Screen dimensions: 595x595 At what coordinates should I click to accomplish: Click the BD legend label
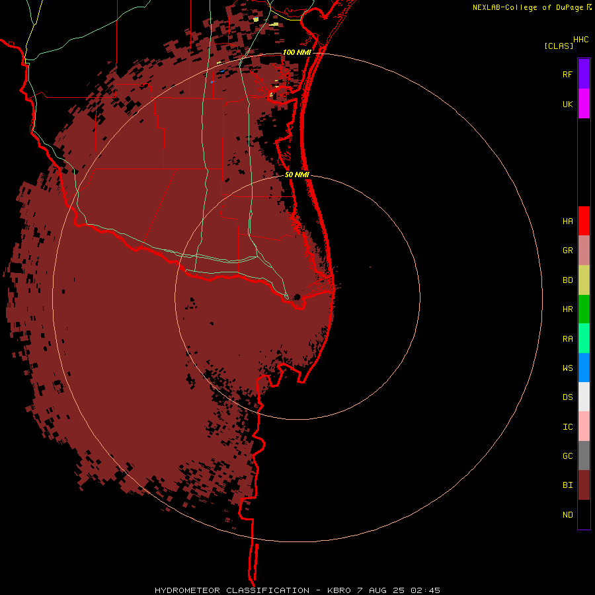(x=567, y=280)
